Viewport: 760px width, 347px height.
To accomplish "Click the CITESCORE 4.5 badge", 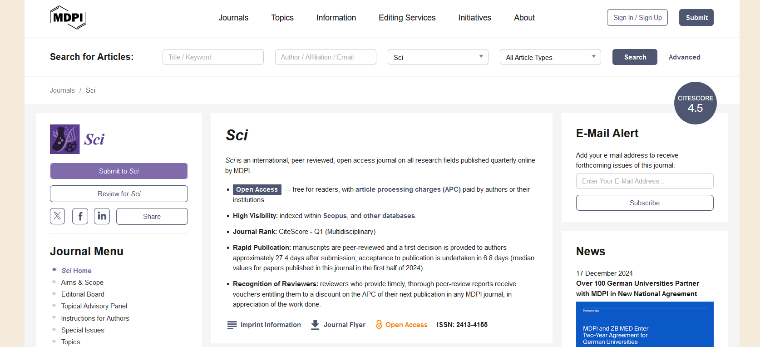I will [695, 103].
